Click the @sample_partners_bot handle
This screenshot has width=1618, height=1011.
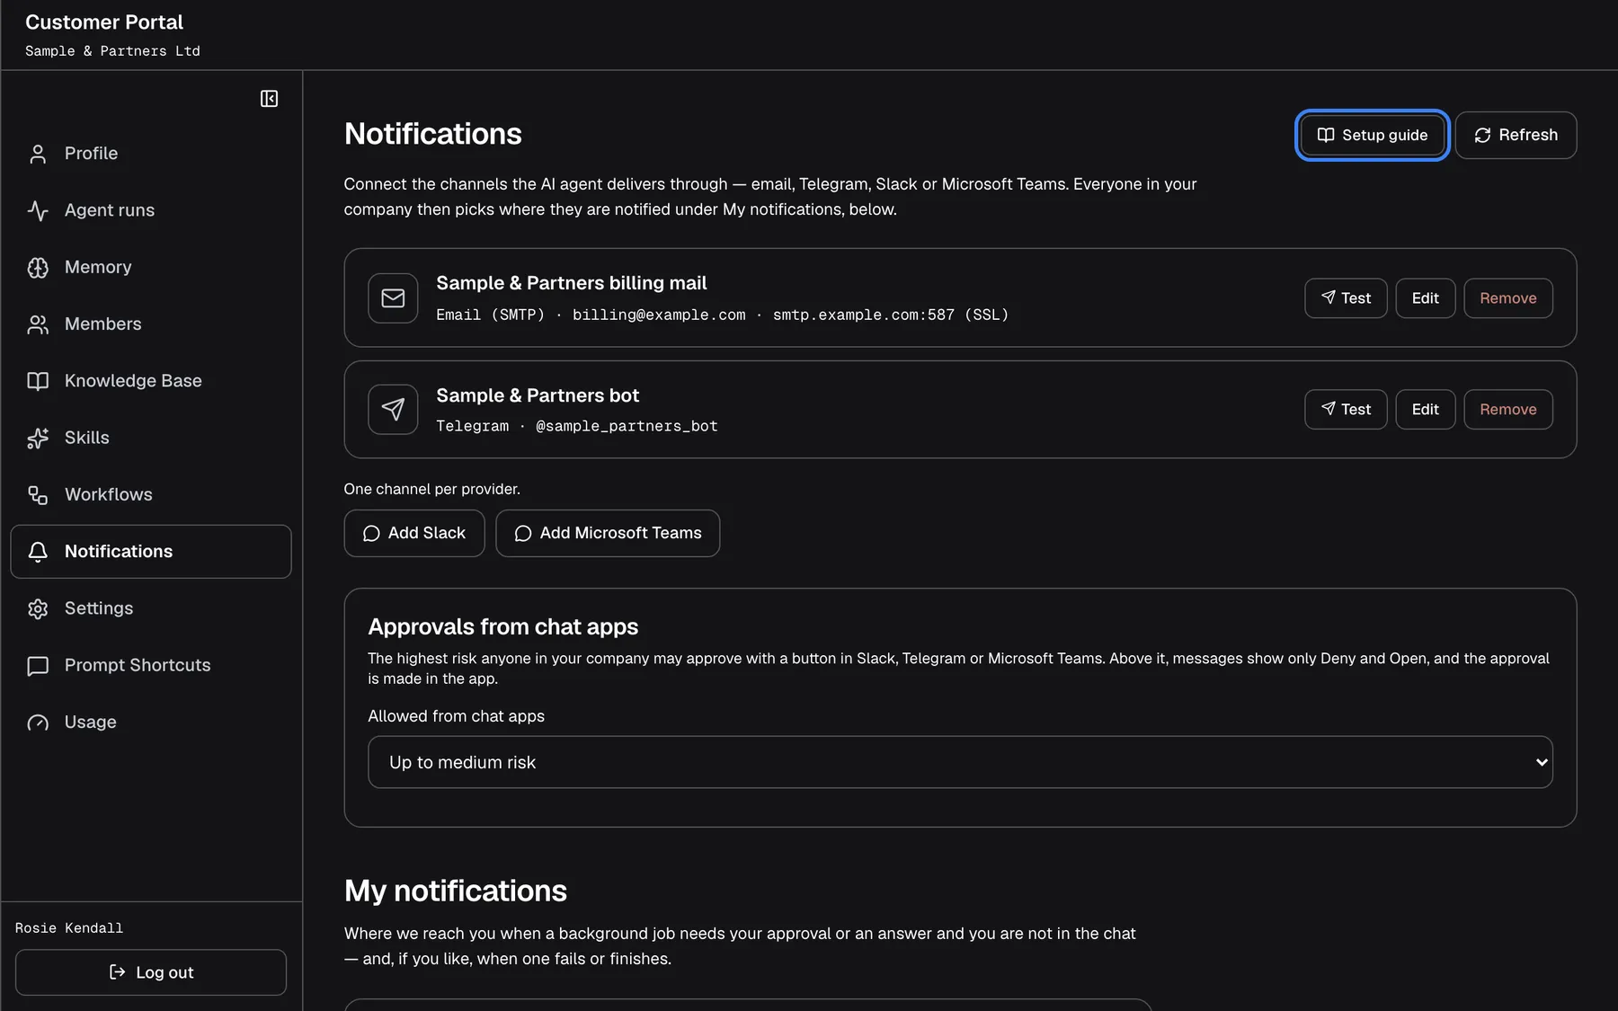(x=627, y=427)
